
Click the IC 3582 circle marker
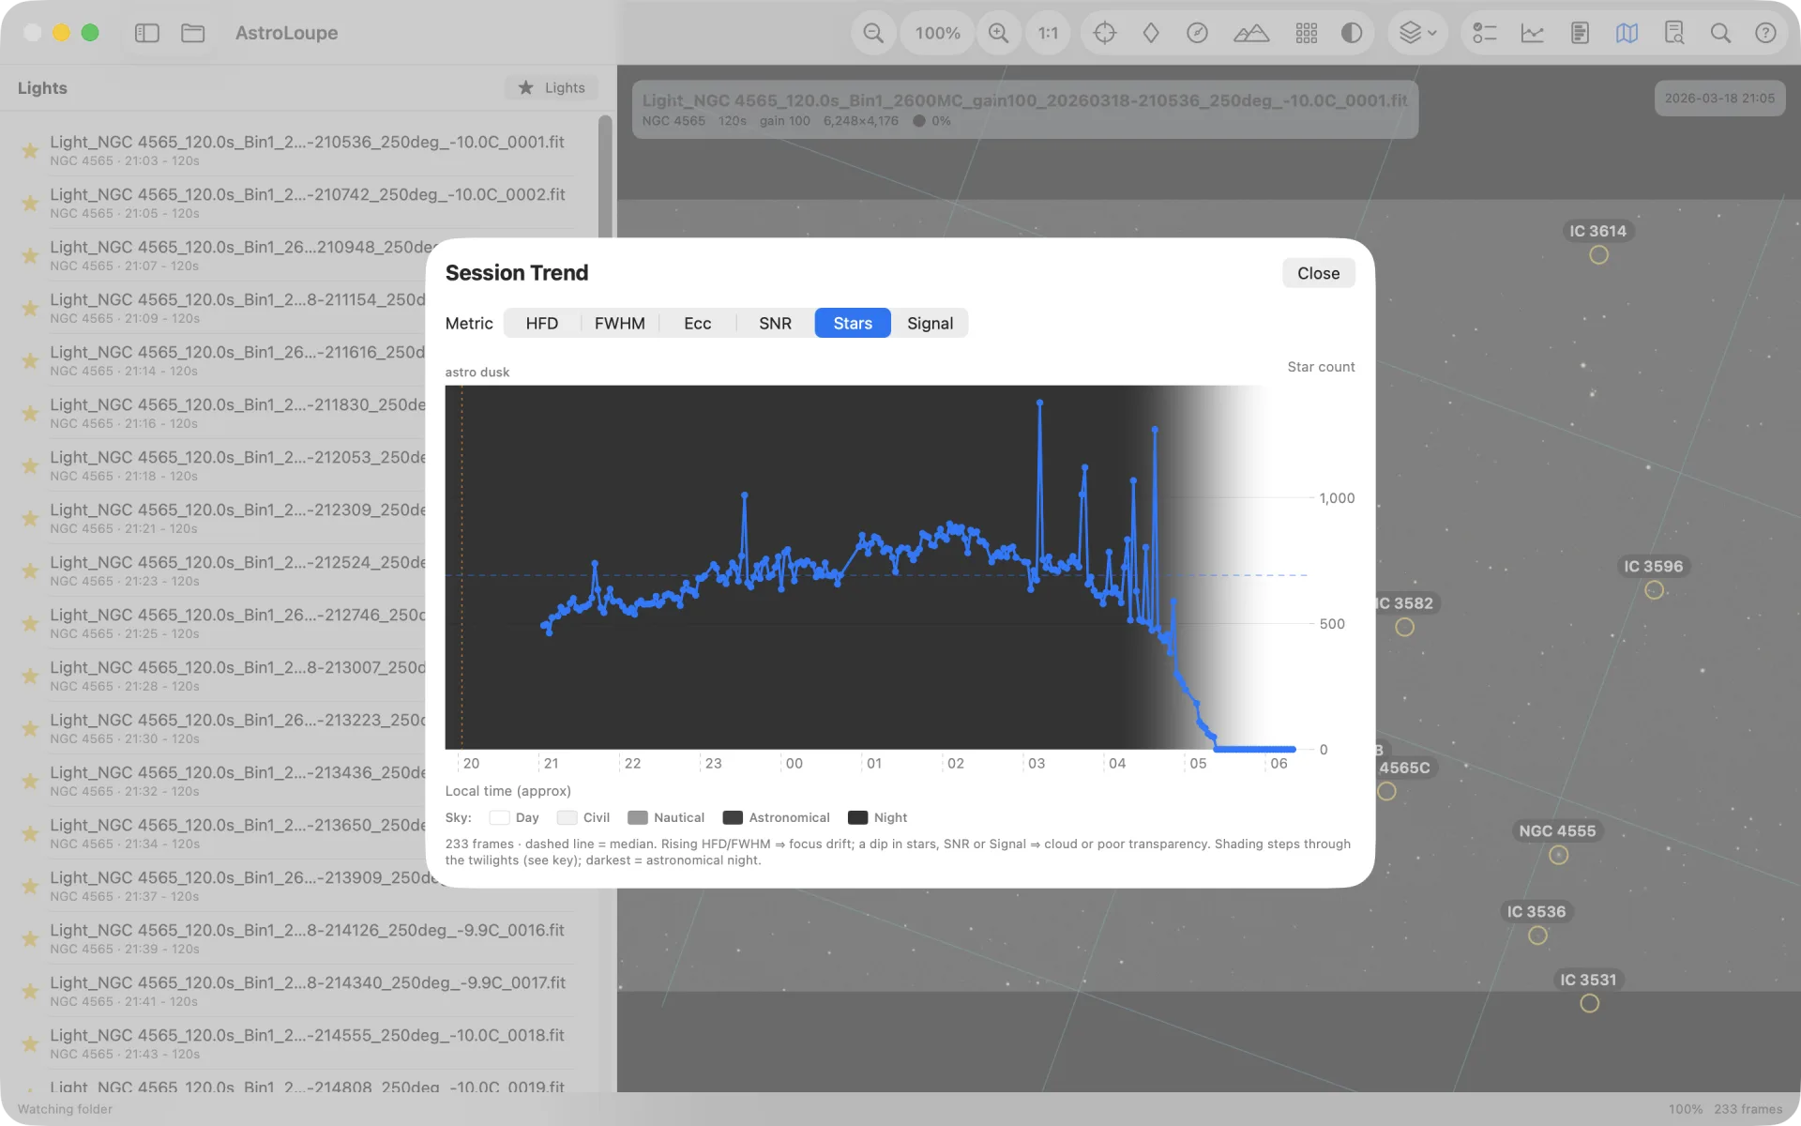click(x=1404, y=627)
